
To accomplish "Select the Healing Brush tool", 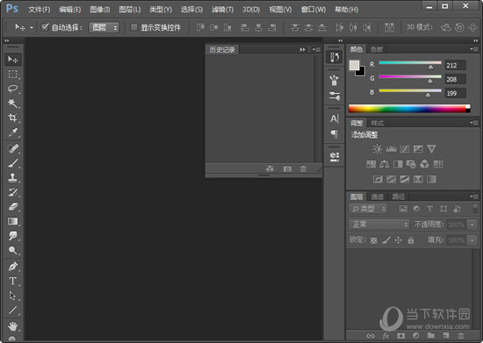I will (x=12, y=148).
